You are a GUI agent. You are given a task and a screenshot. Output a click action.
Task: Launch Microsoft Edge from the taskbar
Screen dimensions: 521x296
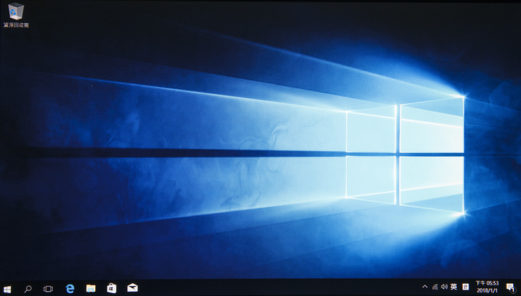(70, 289)
